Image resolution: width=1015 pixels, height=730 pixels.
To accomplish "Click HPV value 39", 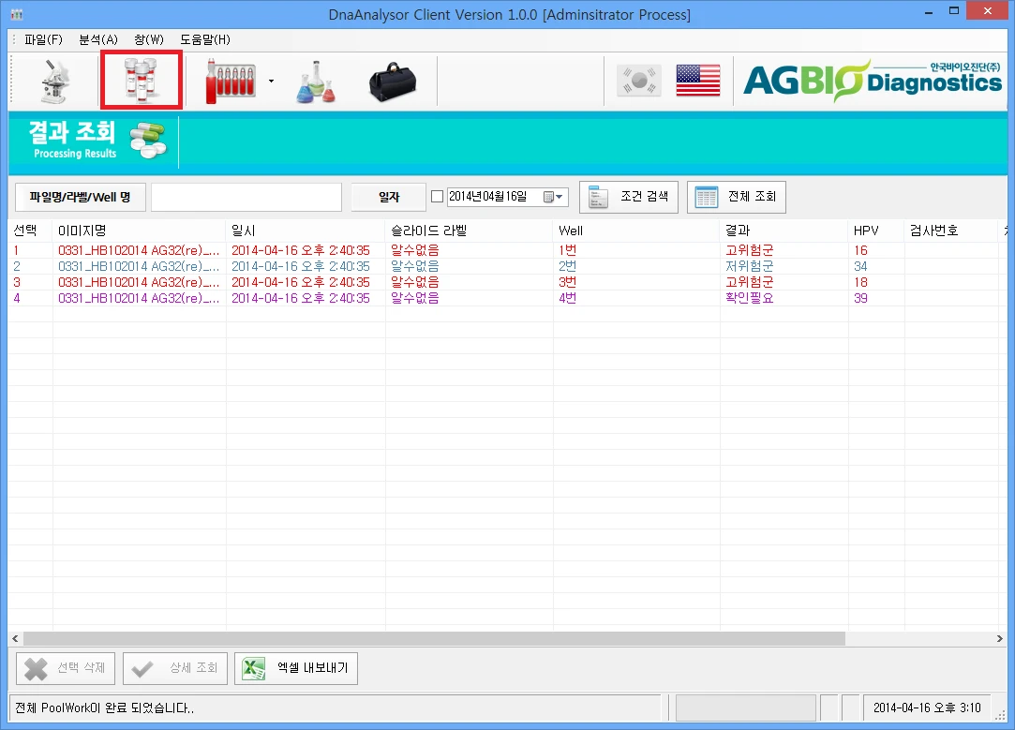I will tap(860, 298).
